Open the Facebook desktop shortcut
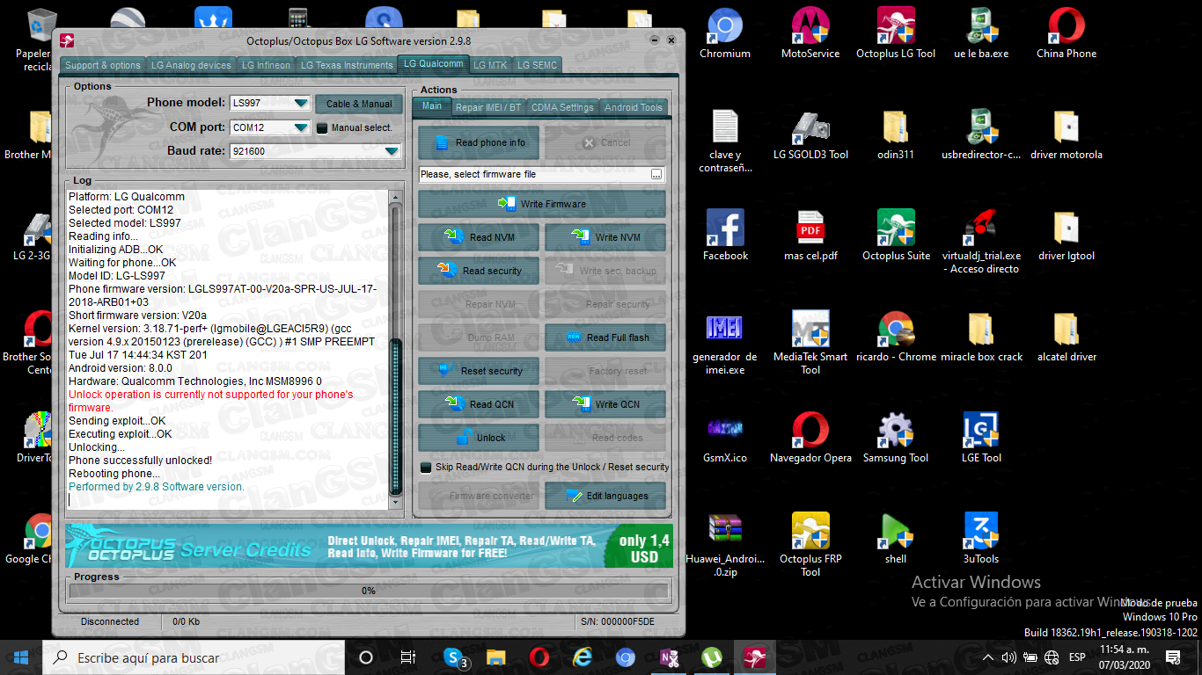 pyautogui.click(x=725, y=236)
